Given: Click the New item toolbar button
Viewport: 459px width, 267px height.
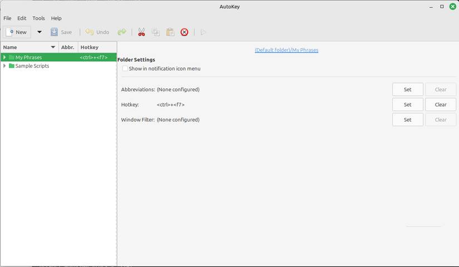Looking at the screenshot, I should [17, 32].
